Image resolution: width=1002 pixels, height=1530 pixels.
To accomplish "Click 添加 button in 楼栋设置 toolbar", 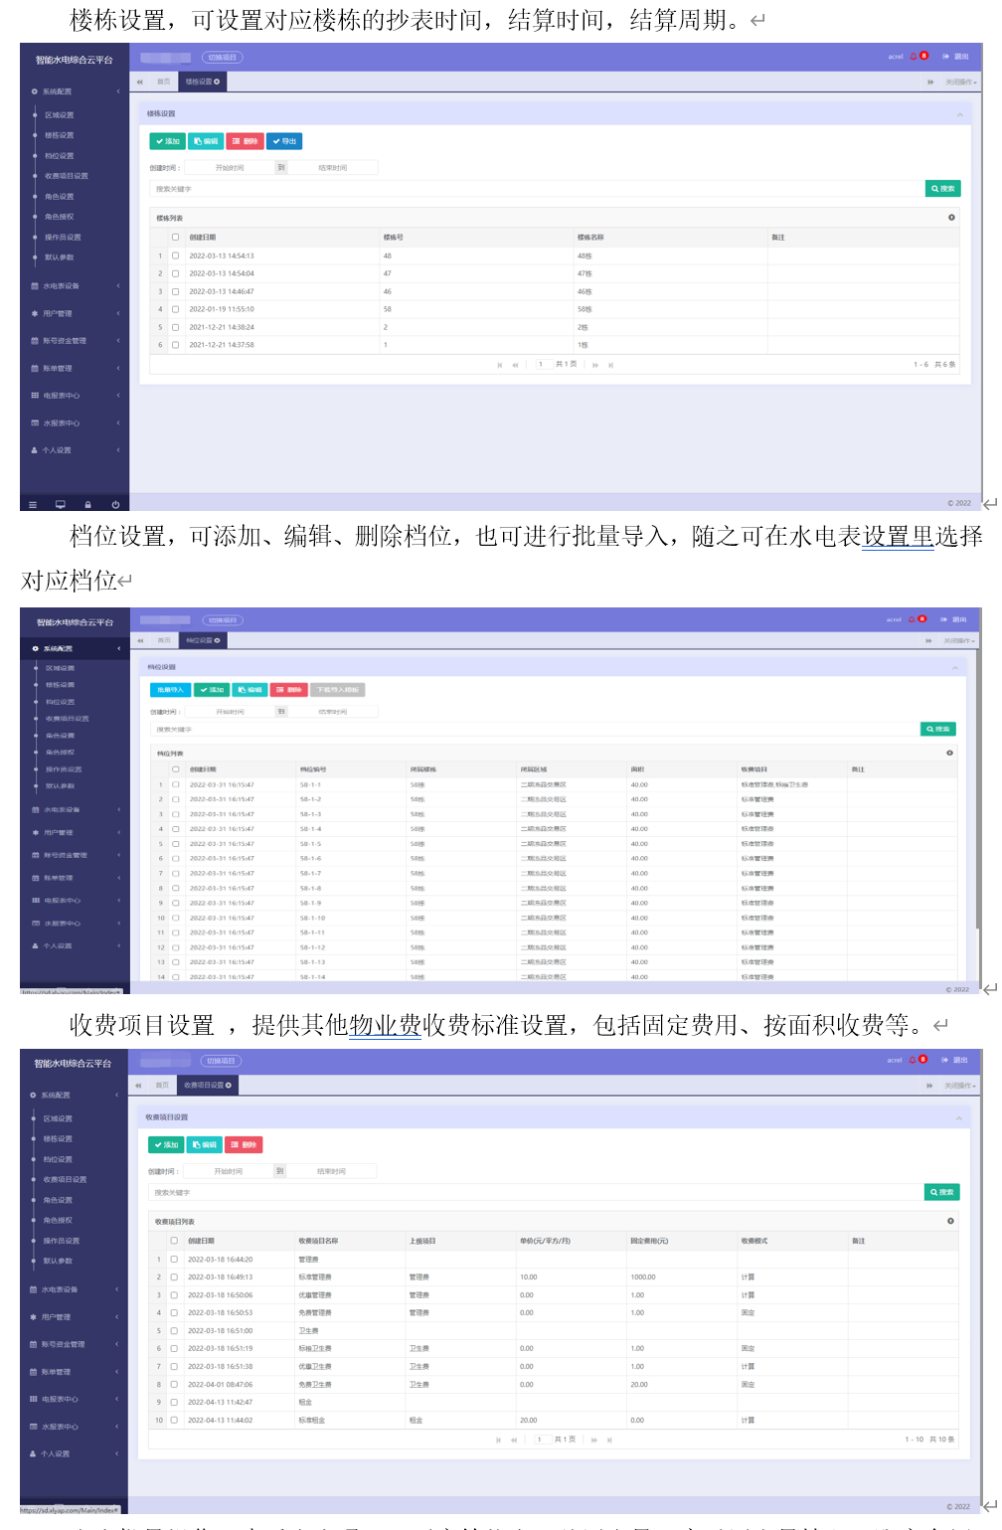I will click(167, 141).
